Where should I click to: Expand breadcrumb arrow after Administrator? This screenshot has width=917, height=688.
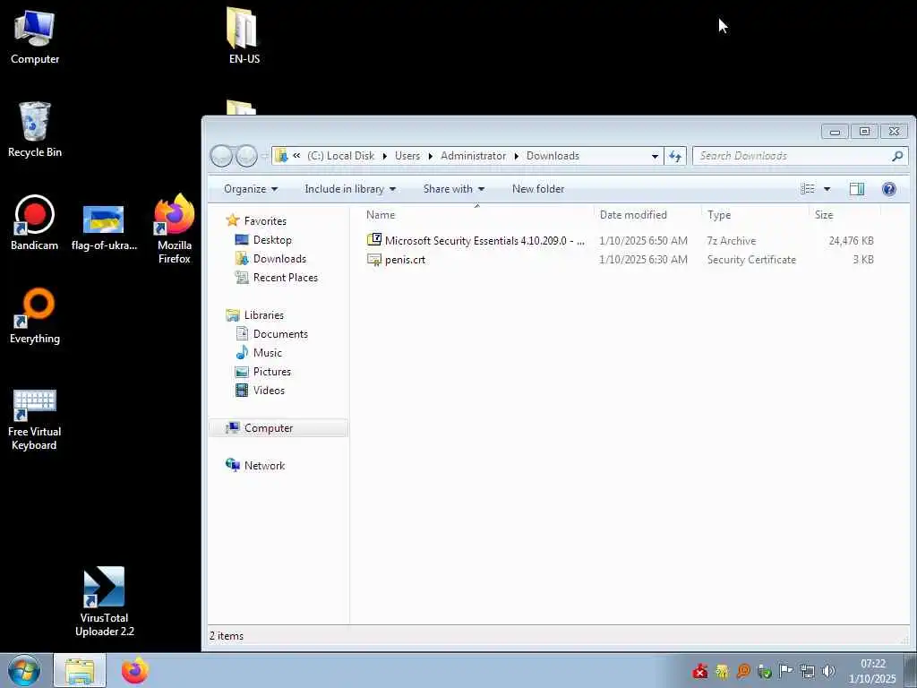point(517,156)
